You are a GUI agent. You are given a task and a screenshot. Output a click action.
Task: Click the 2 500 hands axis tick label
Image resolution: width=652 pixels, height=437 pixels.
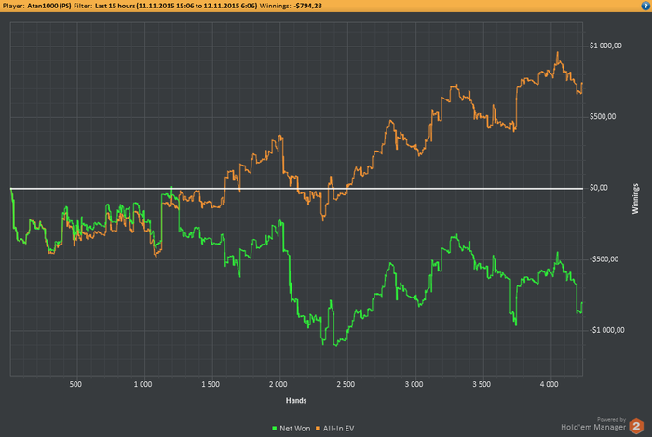[346, 384]
